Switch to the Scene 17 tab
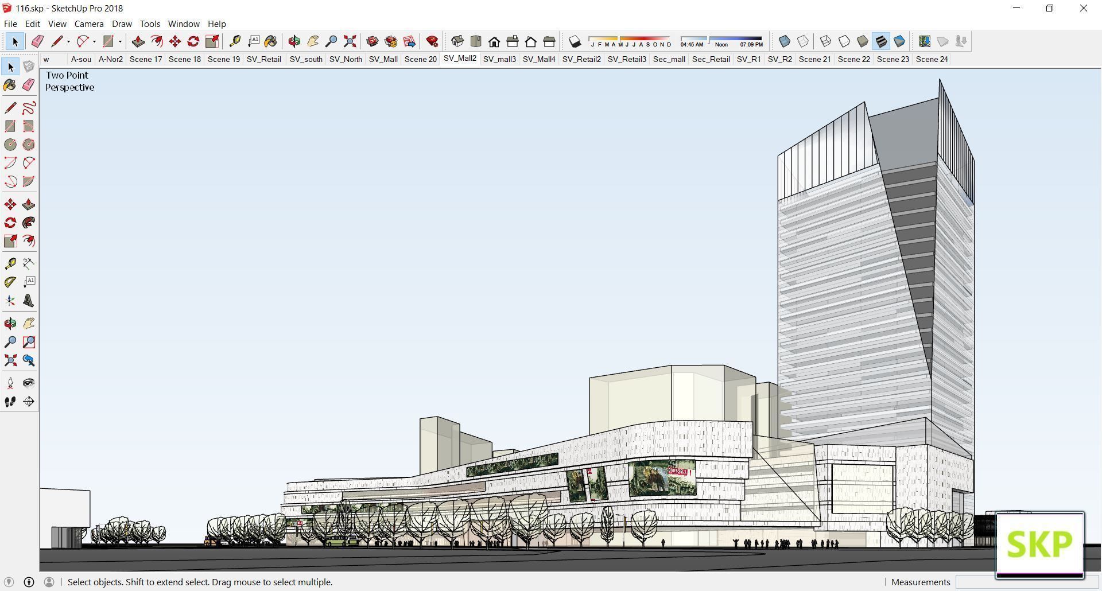This screenshot has height=591, width=1102. [146, 59]
